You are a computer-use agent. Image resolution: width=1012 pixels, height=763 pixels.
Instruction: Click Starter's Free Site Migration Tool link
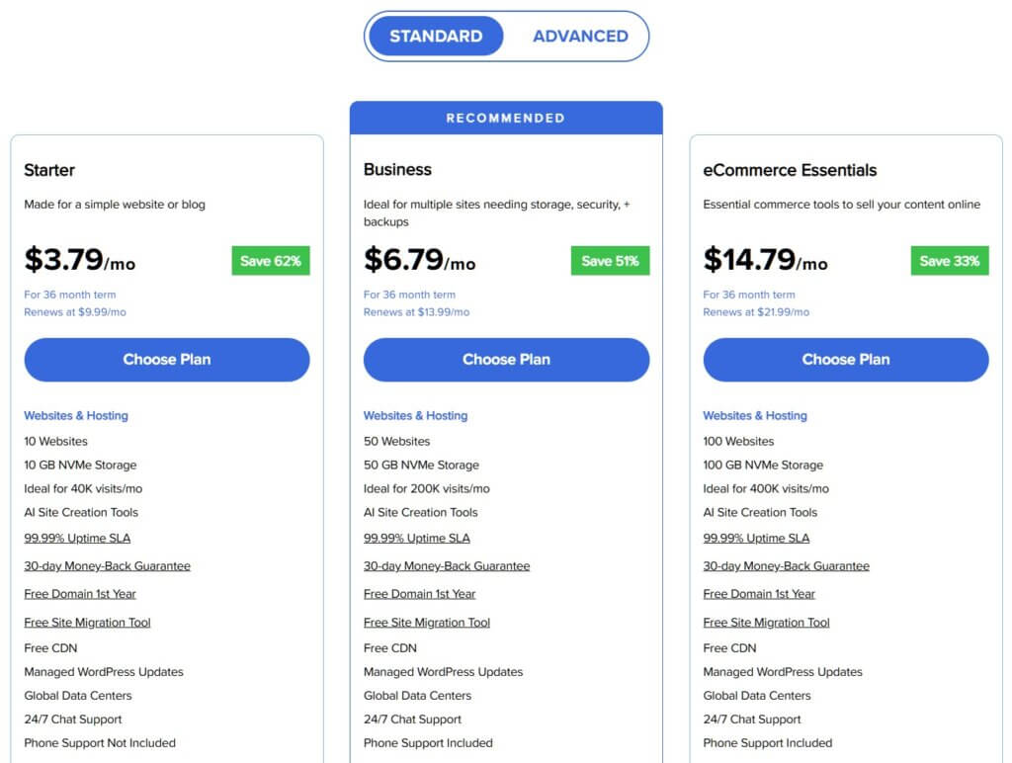[87, 623]
